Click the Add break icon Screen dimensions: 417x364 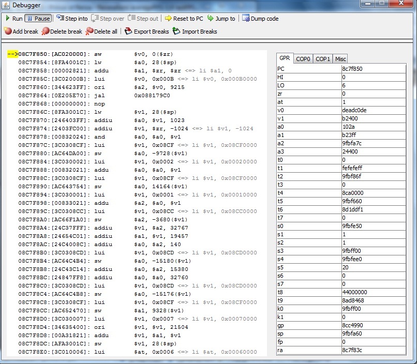pyautogui.click(x=8, y=32)
